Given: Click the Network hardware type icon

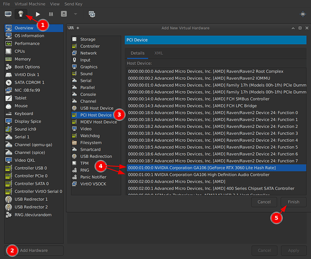Looking at the screenshot, I should point(74,53).
